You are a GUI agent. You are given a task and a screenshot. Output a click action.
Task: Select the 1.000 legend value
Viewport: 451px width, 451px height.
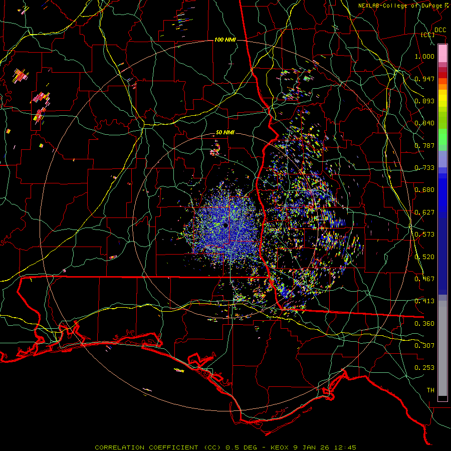pyautogui.click(x=424, y=56)
